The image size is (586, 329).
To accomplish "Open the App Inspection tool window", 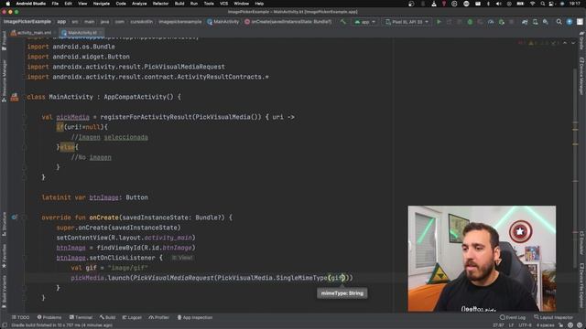I will pos(195,317).
